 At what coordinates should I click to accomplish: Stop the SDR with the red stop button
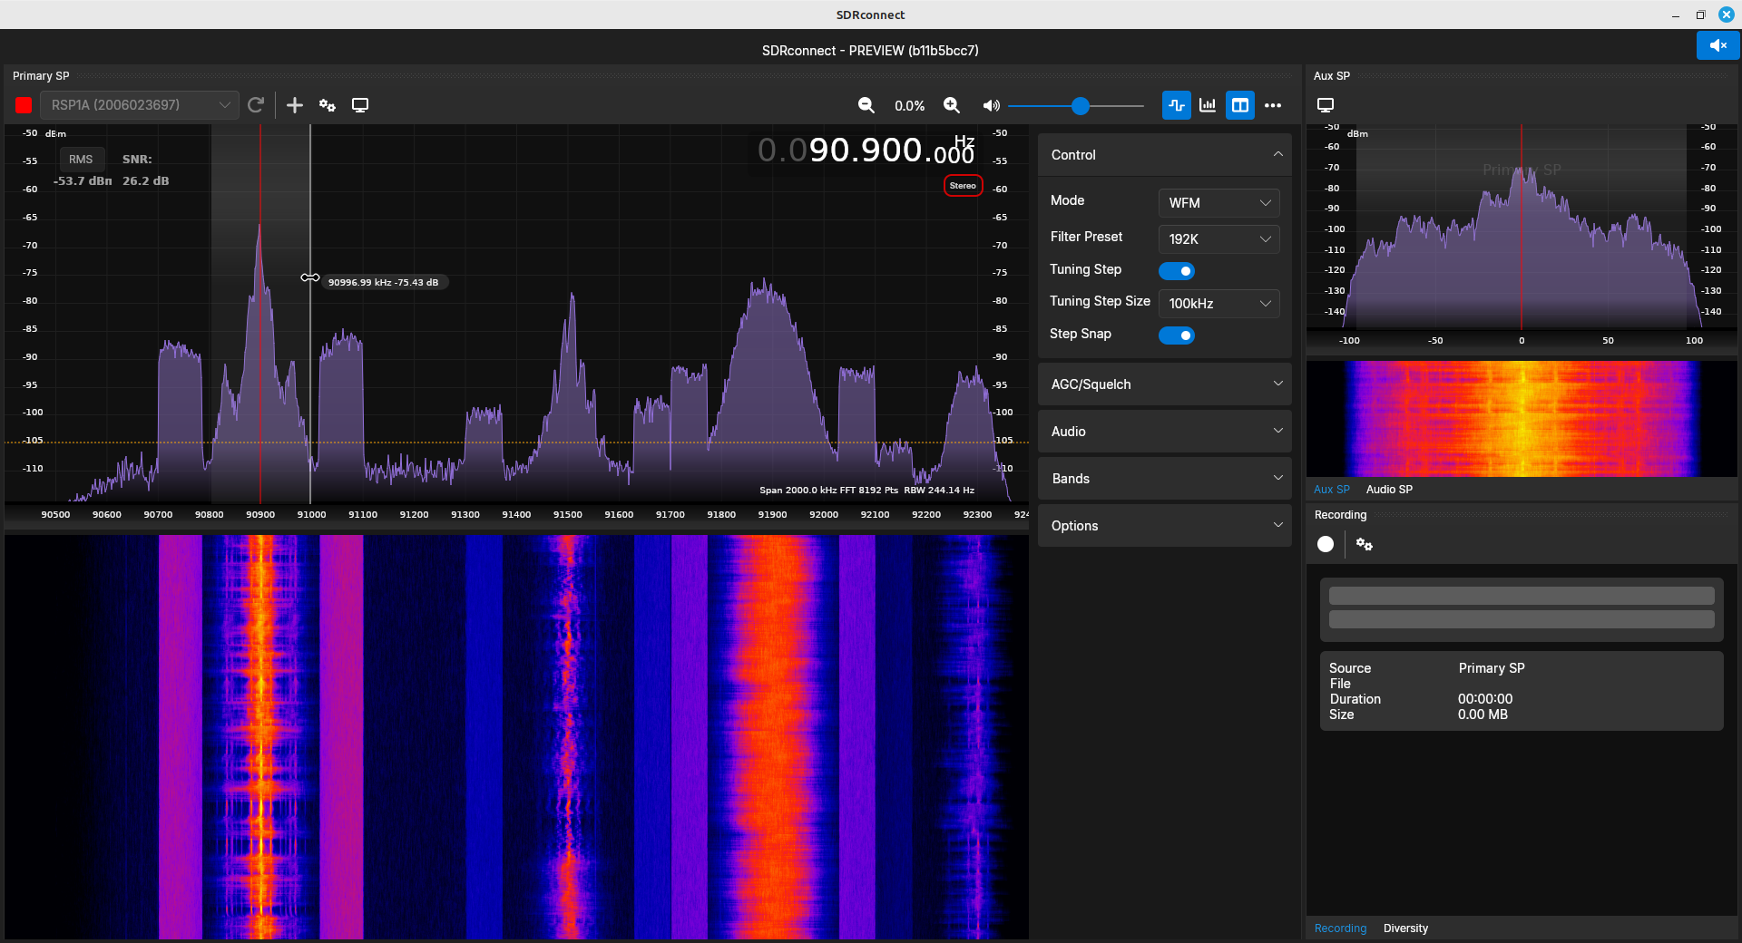(x=24, y=105)
